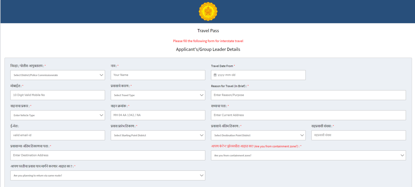Click the 10 Digit Valid Mobile No field
Image resolution: width=415 pixels, height=187 pixels.
tap(58, 95)
